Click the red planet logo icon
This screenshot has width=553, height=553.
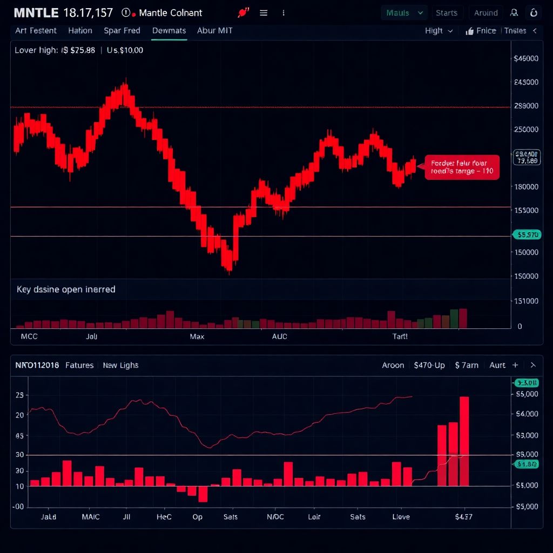(243, 13)
